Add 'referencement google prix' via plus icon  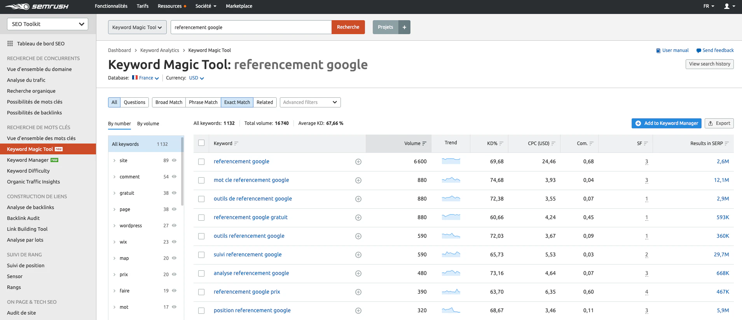coord(358,292)
